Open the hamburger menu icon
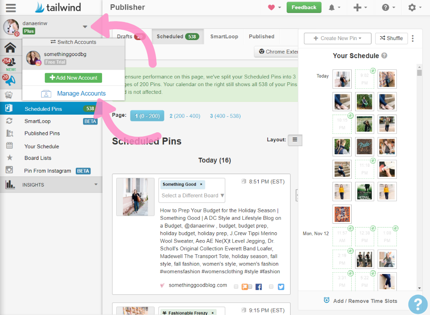 (x=11, y=8)
